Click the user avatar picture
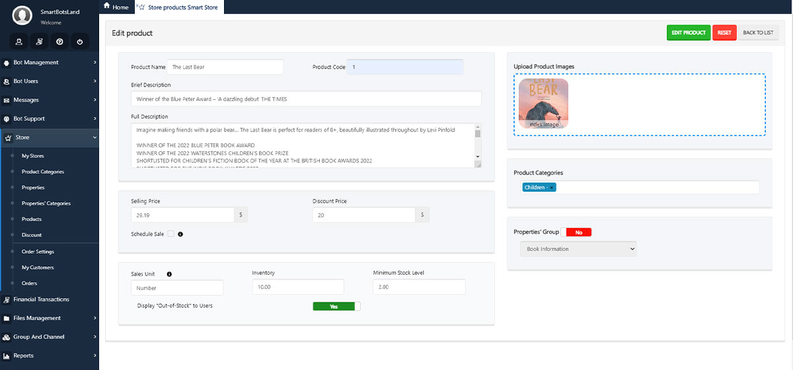 pos(22,15)
